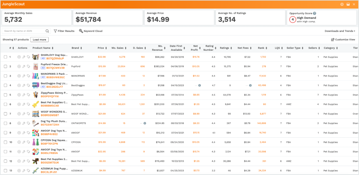Click the search magnifier icon
Image resolution: width=359 pixels, height=175 pixels.
click(x=47, y=31)
